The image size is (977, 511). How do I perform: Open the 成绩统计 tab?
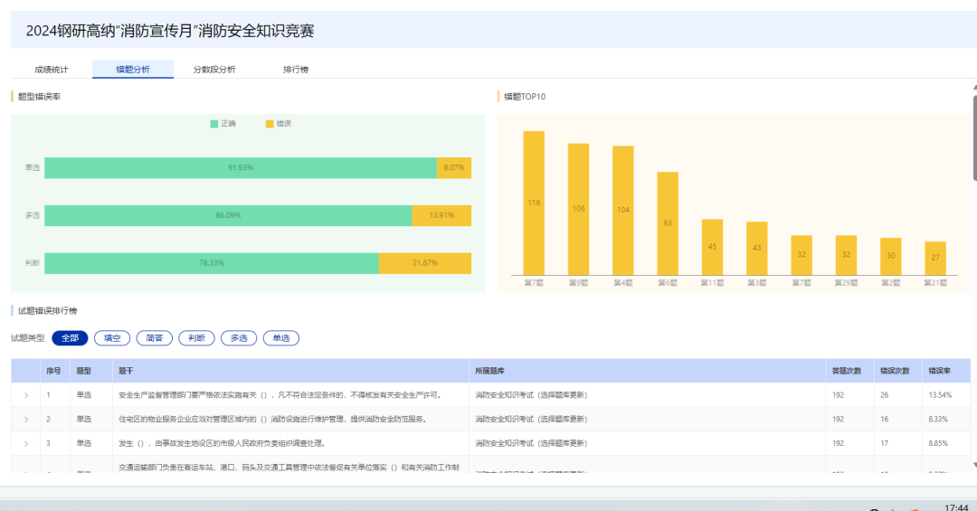pyautogui.click(x=50, y=70)
